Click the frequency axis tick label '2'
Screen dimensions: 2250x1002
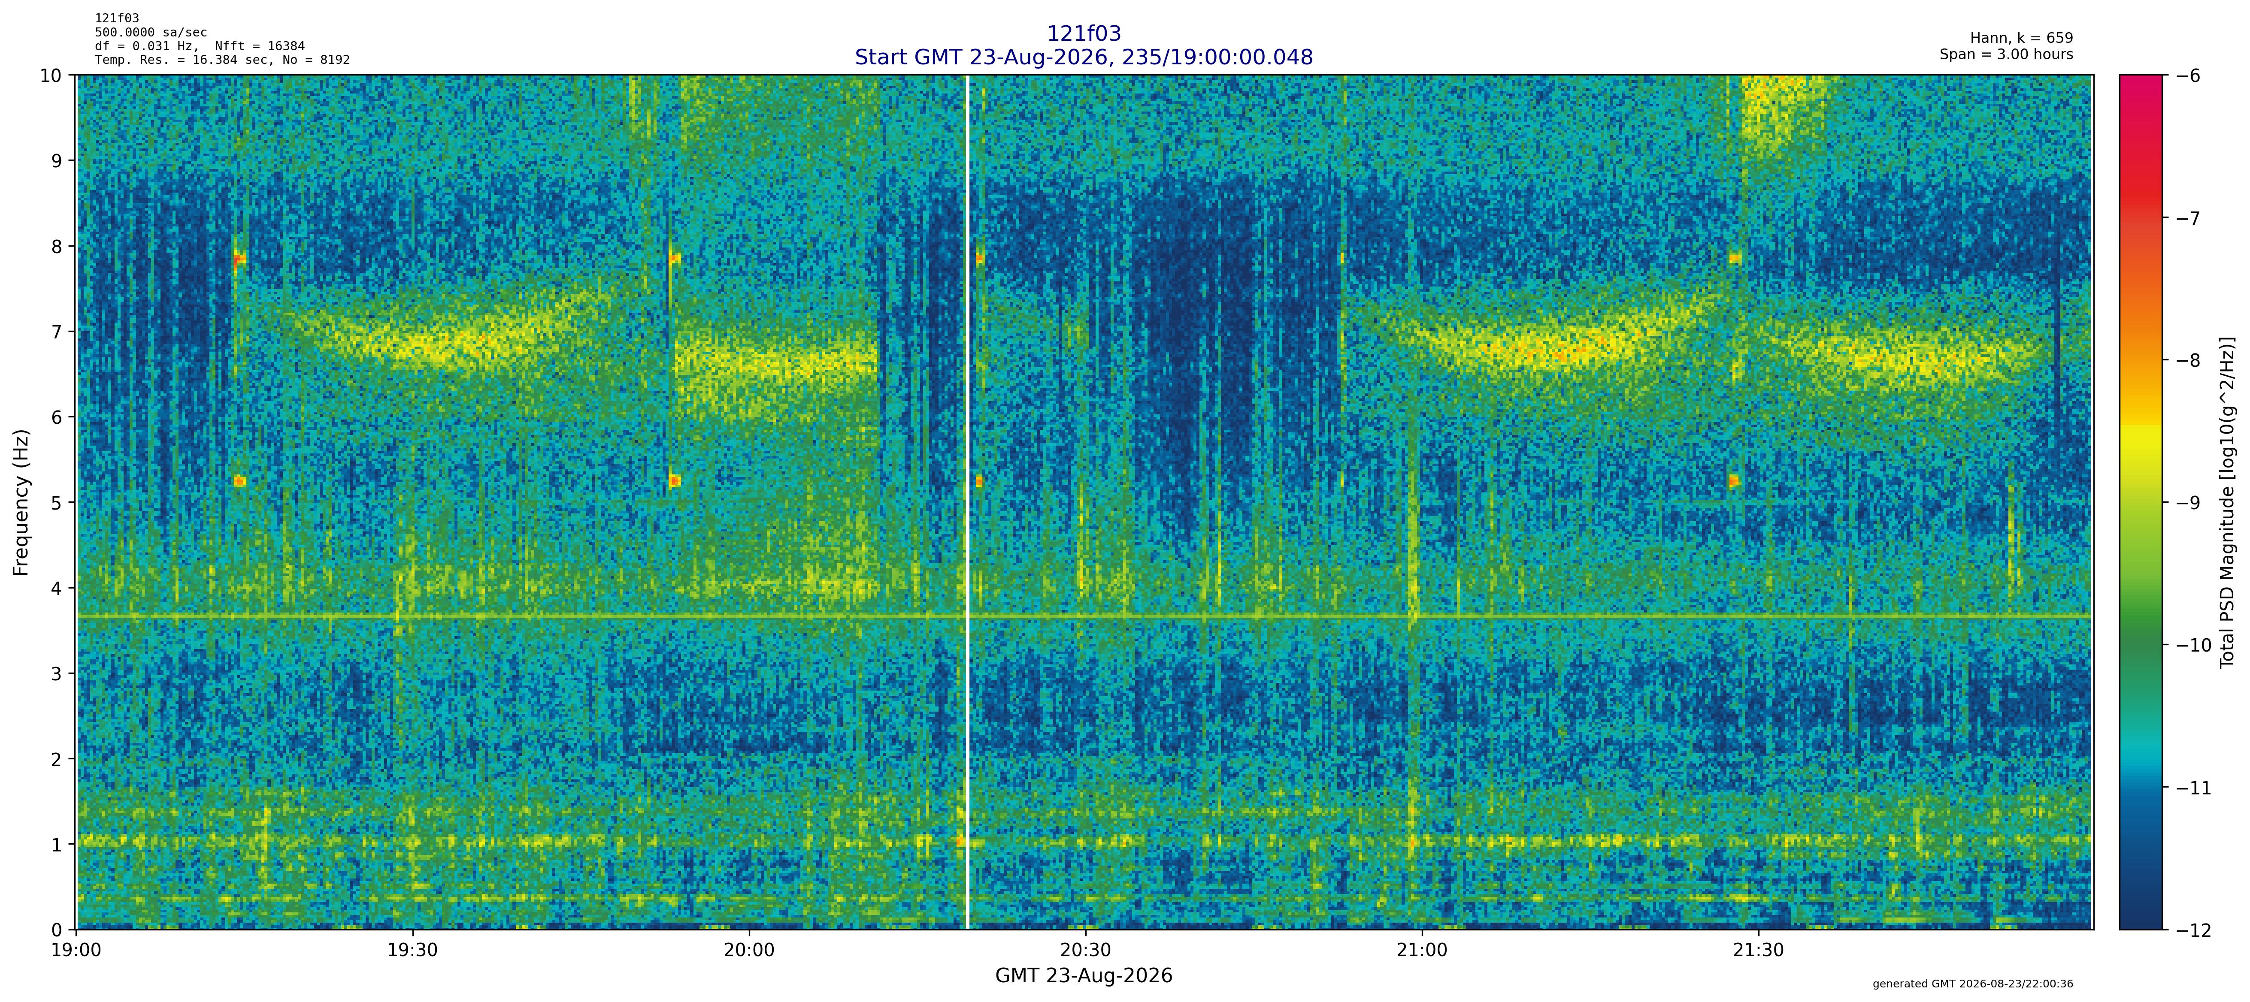tap(57, 760)
